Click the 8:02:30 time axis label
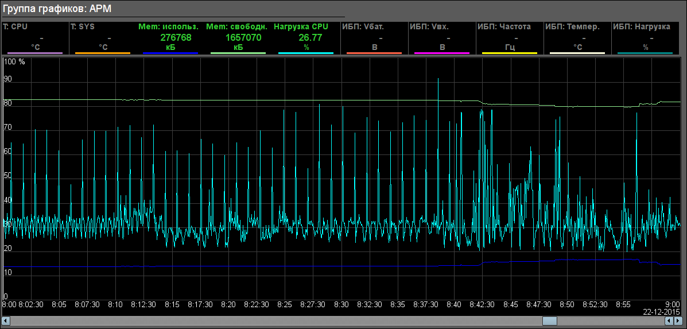Screen dimensions: 687x329 [x=30, y=304]
